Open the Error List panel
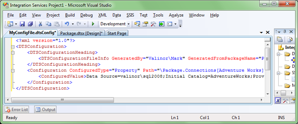Screen dimensions: 298x124 [x=17, y=110]
